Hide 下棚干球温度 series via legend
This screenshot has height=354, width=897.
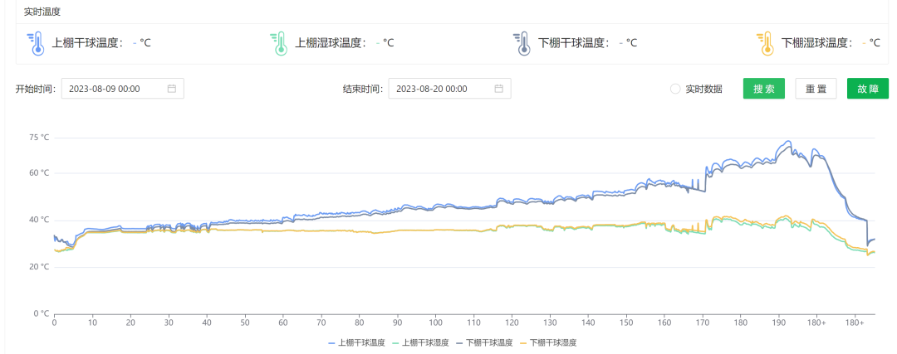484,342
